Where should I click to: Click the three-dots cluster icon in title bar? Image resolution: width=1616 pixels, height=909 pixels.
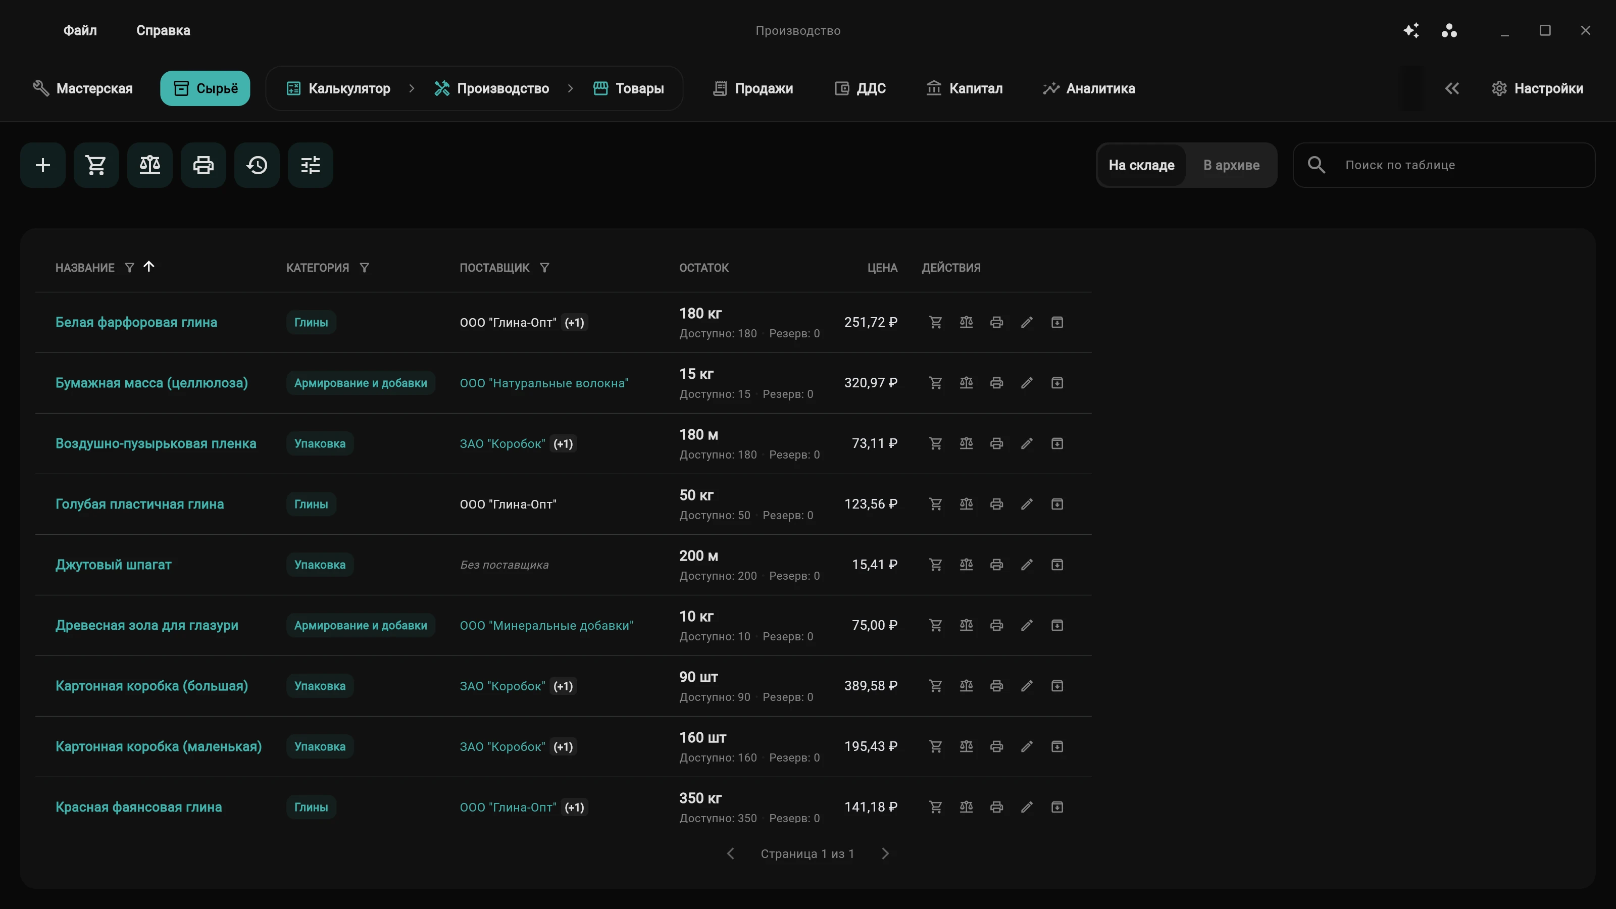click(x=1449, y=30)
